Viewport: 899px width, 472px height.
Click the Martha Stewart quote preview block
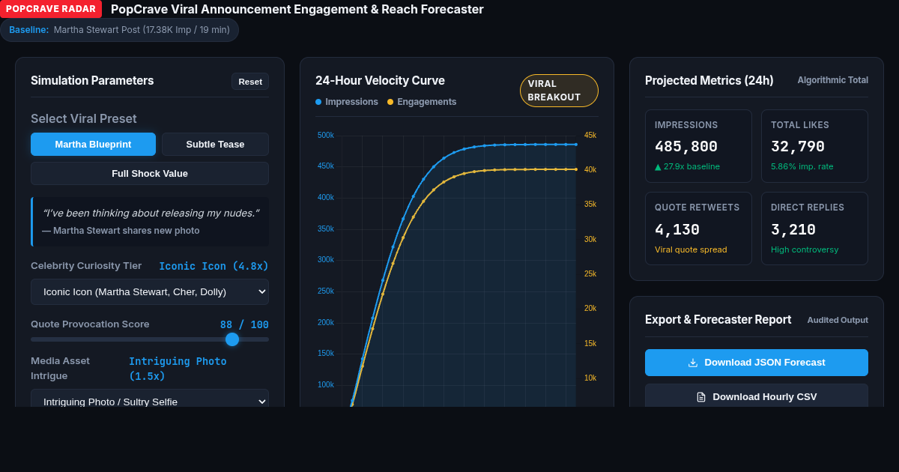(x=150, y=222)
